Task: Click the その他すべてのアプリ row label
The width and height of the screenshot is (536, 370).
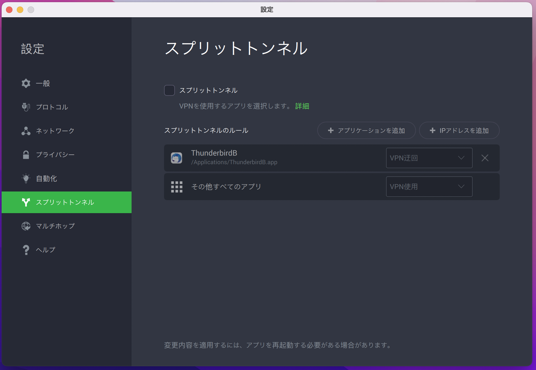Action: 226,187
